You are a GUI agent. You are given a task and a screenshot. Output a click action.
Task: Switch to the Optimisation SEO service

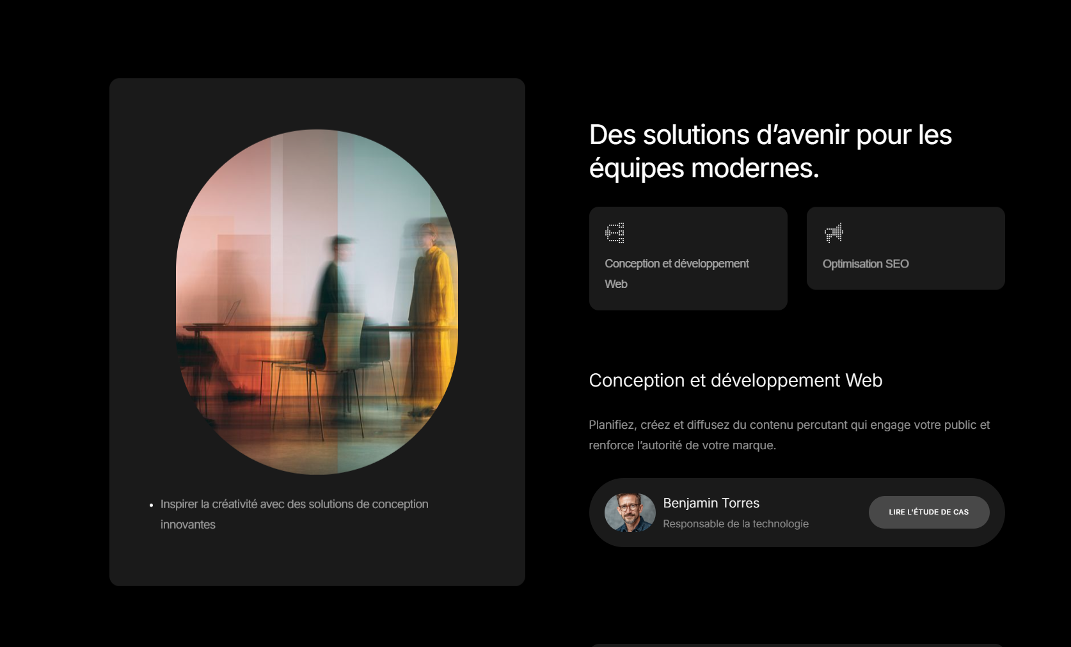(x=905, y=248)
